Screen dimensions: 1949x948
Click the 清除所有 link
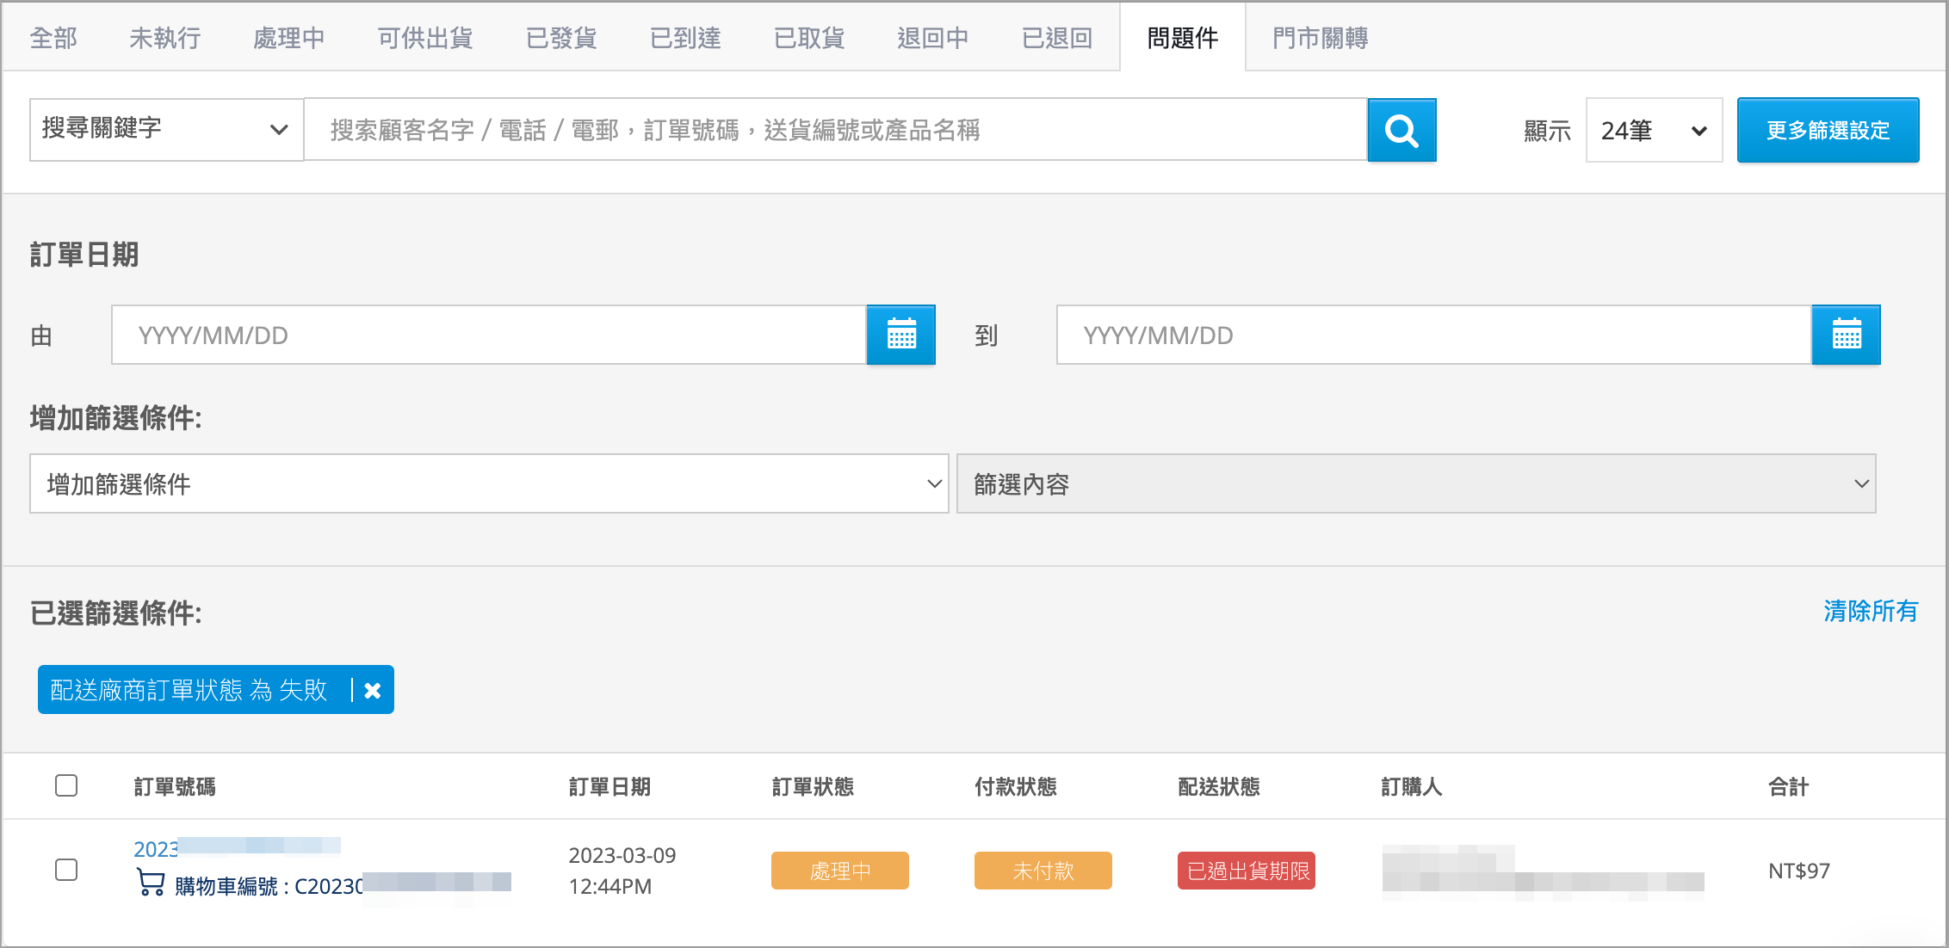(x=1871, y=611)
